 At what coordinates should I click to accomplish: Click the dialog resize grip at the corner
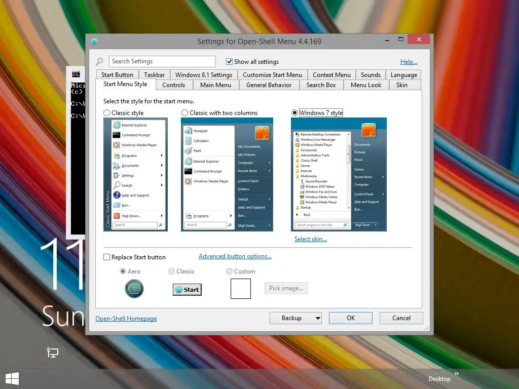[x=426, y=328]
